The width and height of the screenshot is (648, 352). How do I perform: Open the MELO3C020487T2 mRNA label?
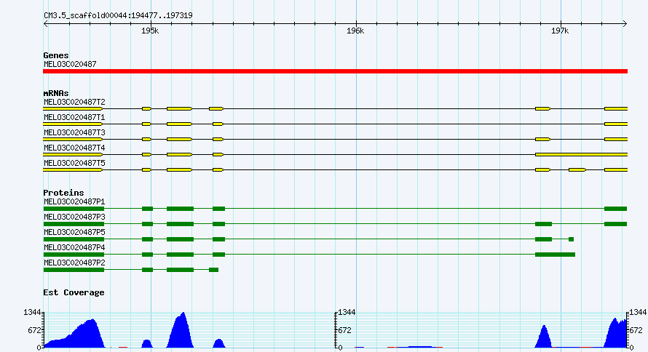[x=74, y=102]
